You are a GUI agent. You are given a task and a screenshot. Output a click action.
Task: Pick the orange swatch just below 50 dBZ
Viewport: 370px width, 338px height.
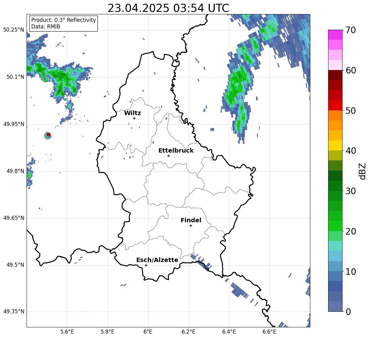(335, 115)
